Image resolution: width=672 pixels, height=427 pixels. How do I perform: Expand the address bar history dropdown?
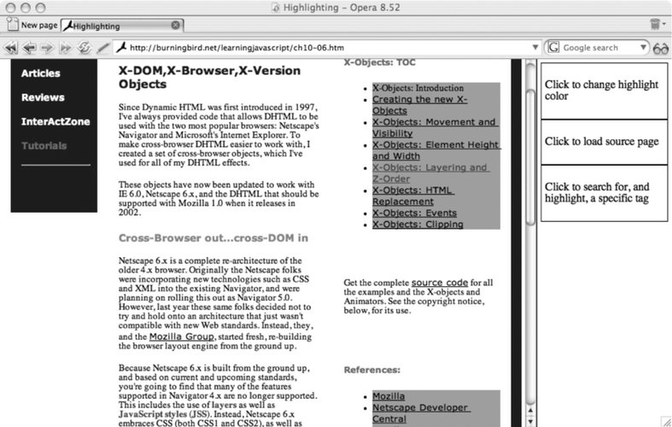535,47
